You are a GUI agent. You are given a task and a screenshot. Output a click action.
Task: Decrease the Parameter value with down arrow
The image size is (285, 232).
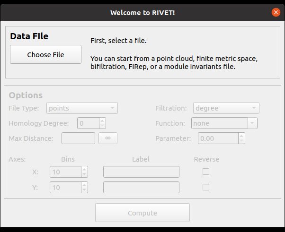[x=241, y=141]
